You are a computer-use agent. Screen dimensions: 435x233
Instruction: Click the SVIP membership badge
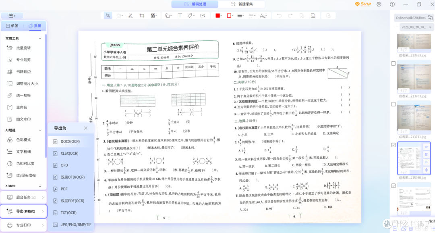pos(363,4)
